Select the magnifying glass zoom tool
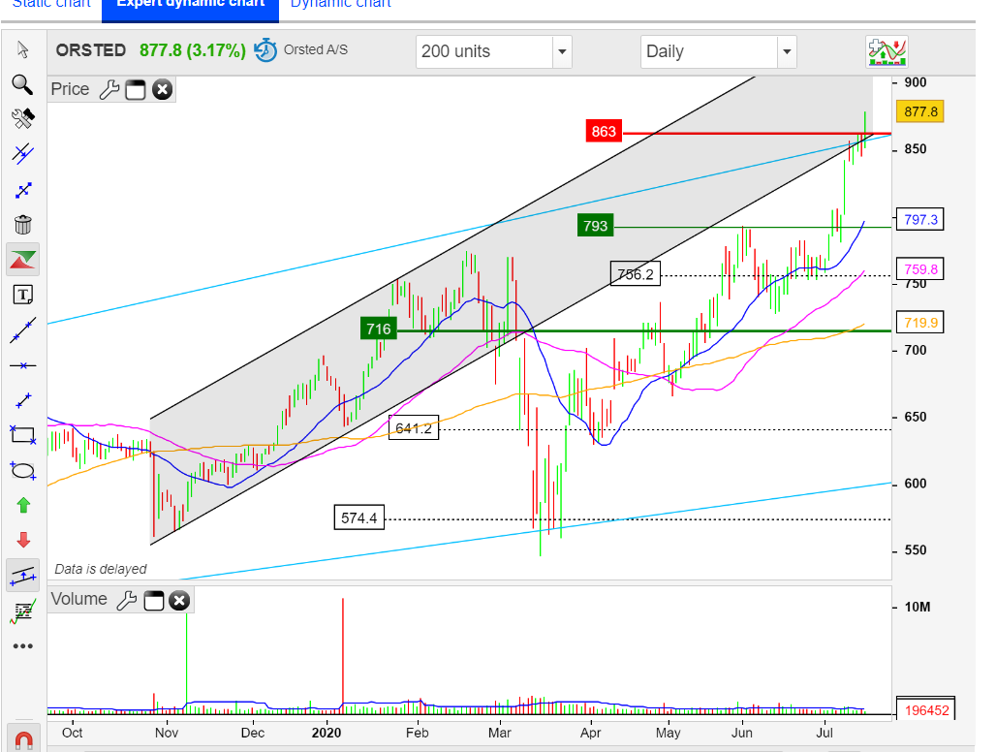 [x=23, y=84]
